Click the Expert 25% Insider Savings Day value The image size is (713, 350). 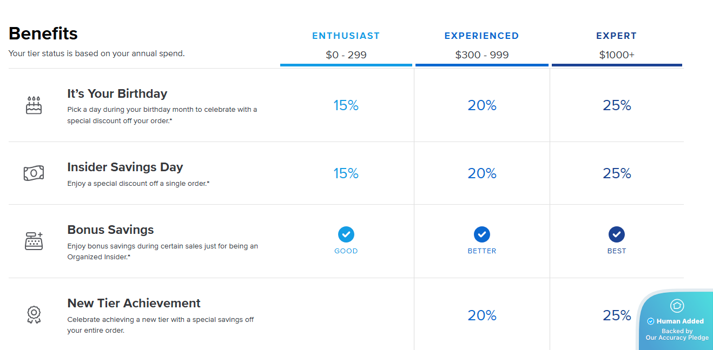pyautogui.click(x=617, y=173)
